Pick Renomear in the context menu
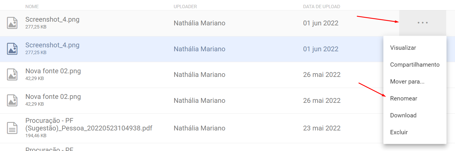The height and width of the screenshot is (151, 455). pos(403,99)
